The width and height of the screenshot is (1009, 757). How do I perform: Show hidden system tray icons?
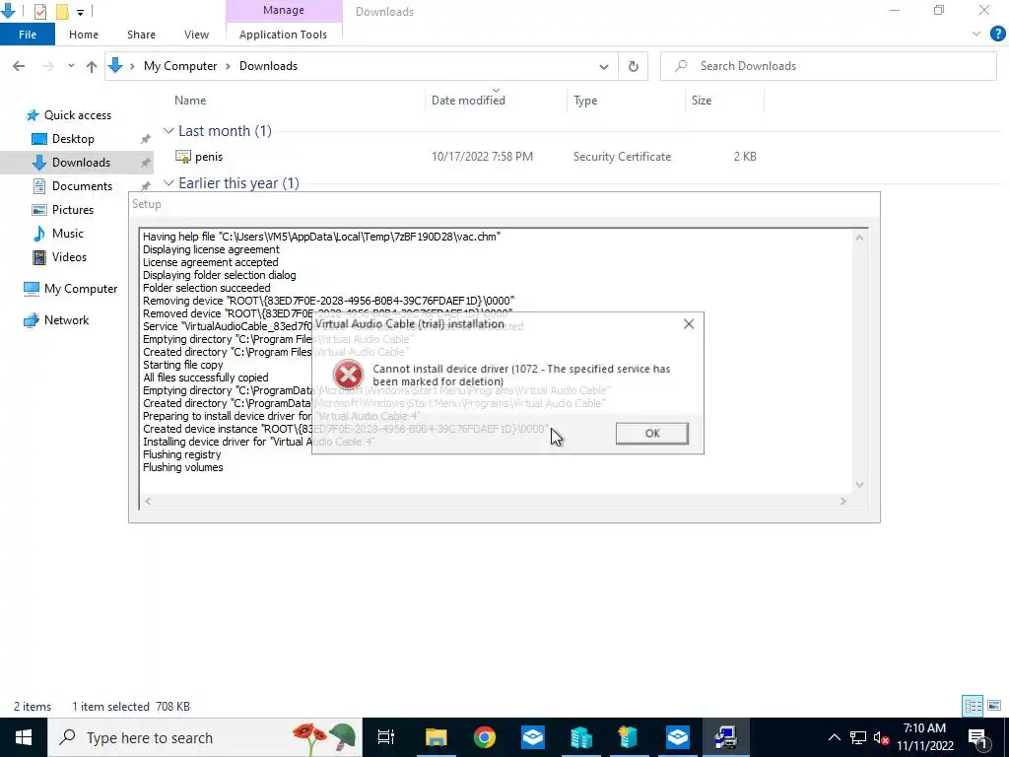click(834, 737)
